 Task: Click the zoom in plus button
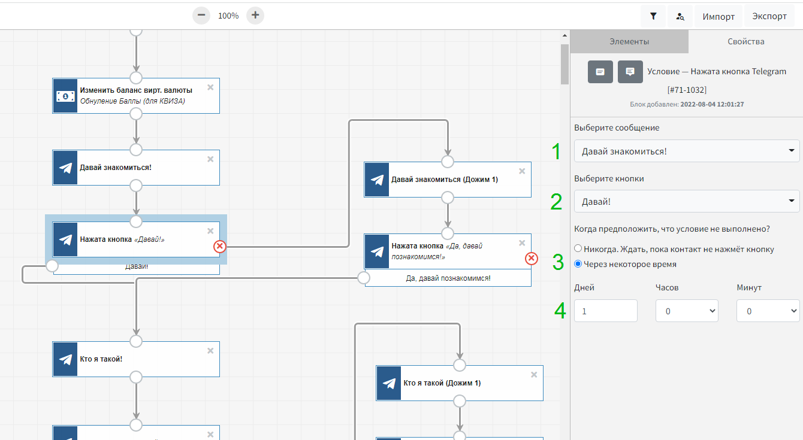255,16
